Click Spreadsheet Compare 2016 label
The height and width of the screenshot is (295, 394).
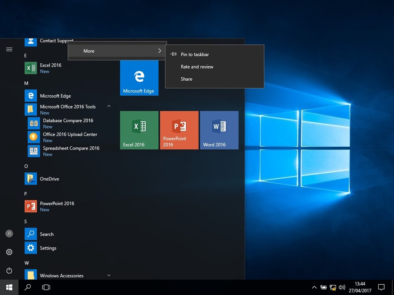click(71, 148)
